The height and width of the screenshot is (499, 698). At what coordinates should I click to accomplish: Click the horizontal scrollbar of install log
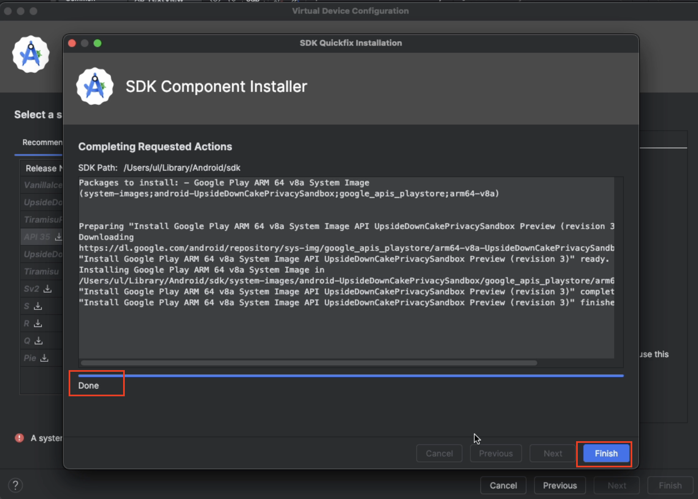click(x=309, y=363)
